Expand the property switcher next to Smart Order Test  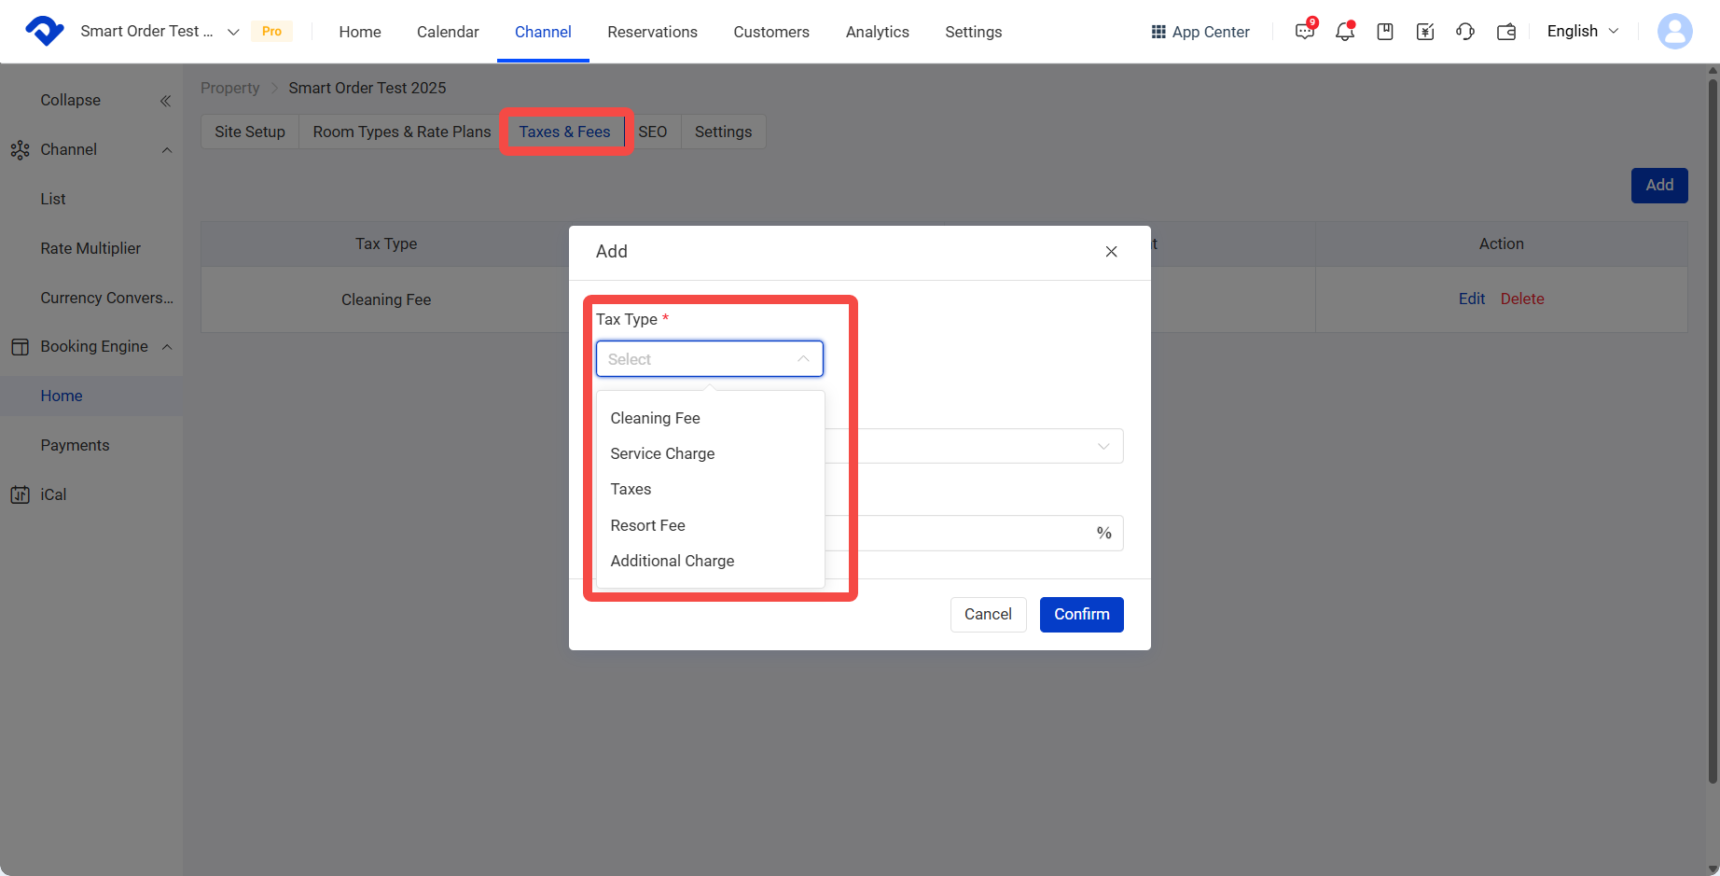coord(233,32)
